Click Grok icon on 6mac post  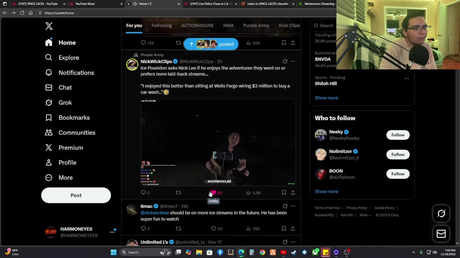[x=285, y=206]
